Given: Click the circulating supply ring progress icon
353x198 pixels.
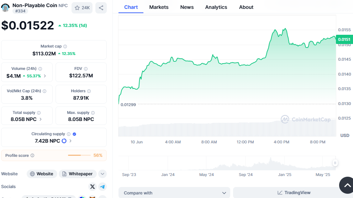Looking at the screenshot, I should (x=64, y=141).
